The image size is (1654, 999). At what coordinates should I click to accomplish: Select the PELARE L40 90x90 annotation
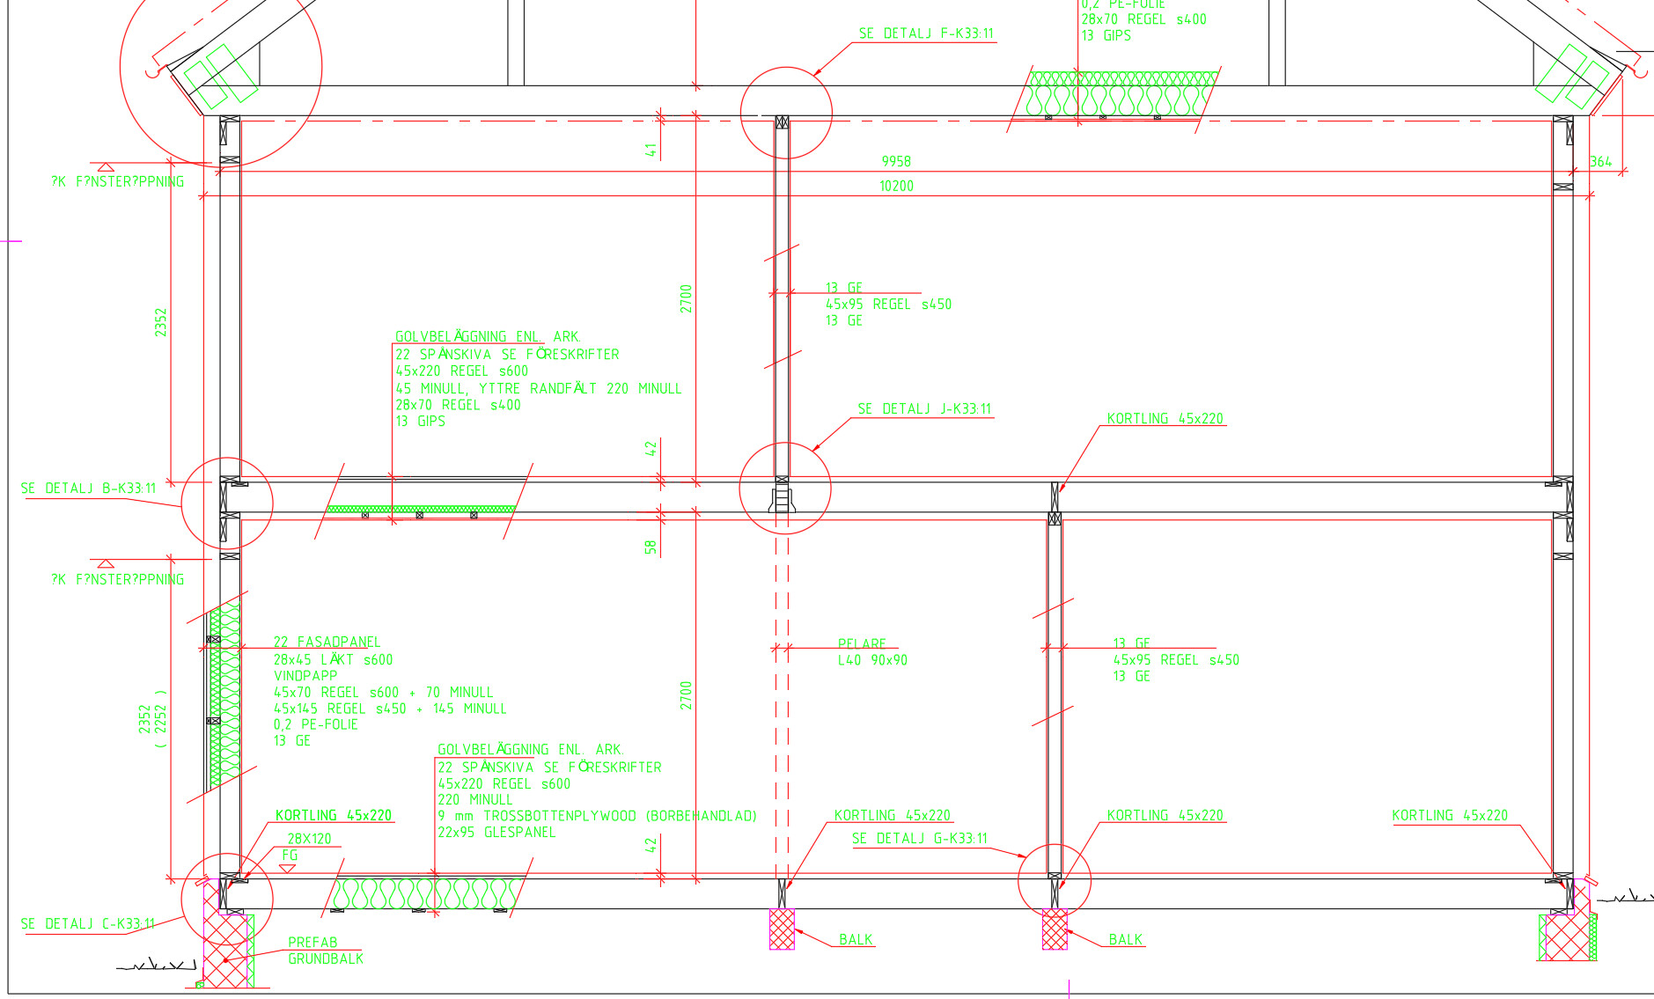coord(871,652)
